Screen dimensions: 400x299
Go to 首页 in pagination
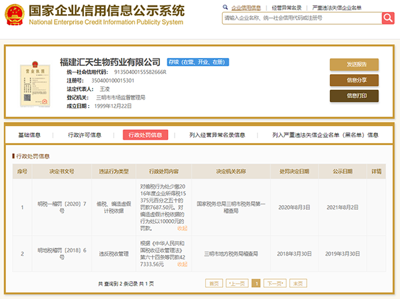tap(214, 283)
